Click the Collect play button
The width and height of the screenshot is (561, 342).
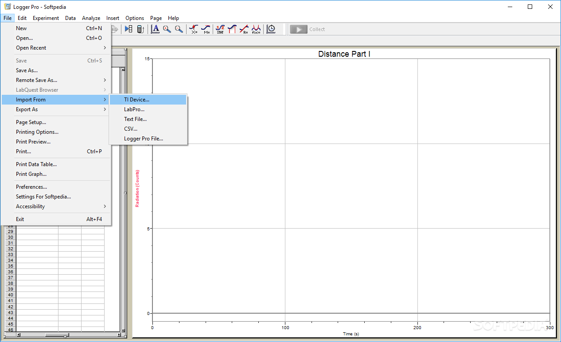[x=299, y=29]
